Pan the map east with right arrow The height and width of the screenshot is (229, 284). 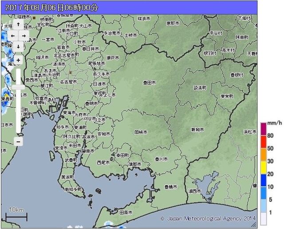24,36
